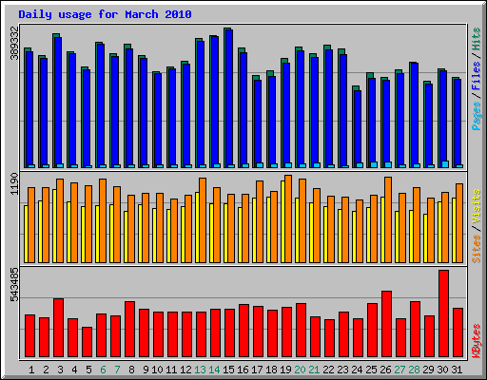This screenshot has width=487, height=380.
Task: Click day 26 on the x-axis
Action: tap(385, 370)
